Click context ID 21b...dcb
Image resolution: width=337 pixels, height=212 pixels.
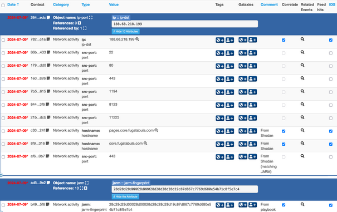click(38, 117)
